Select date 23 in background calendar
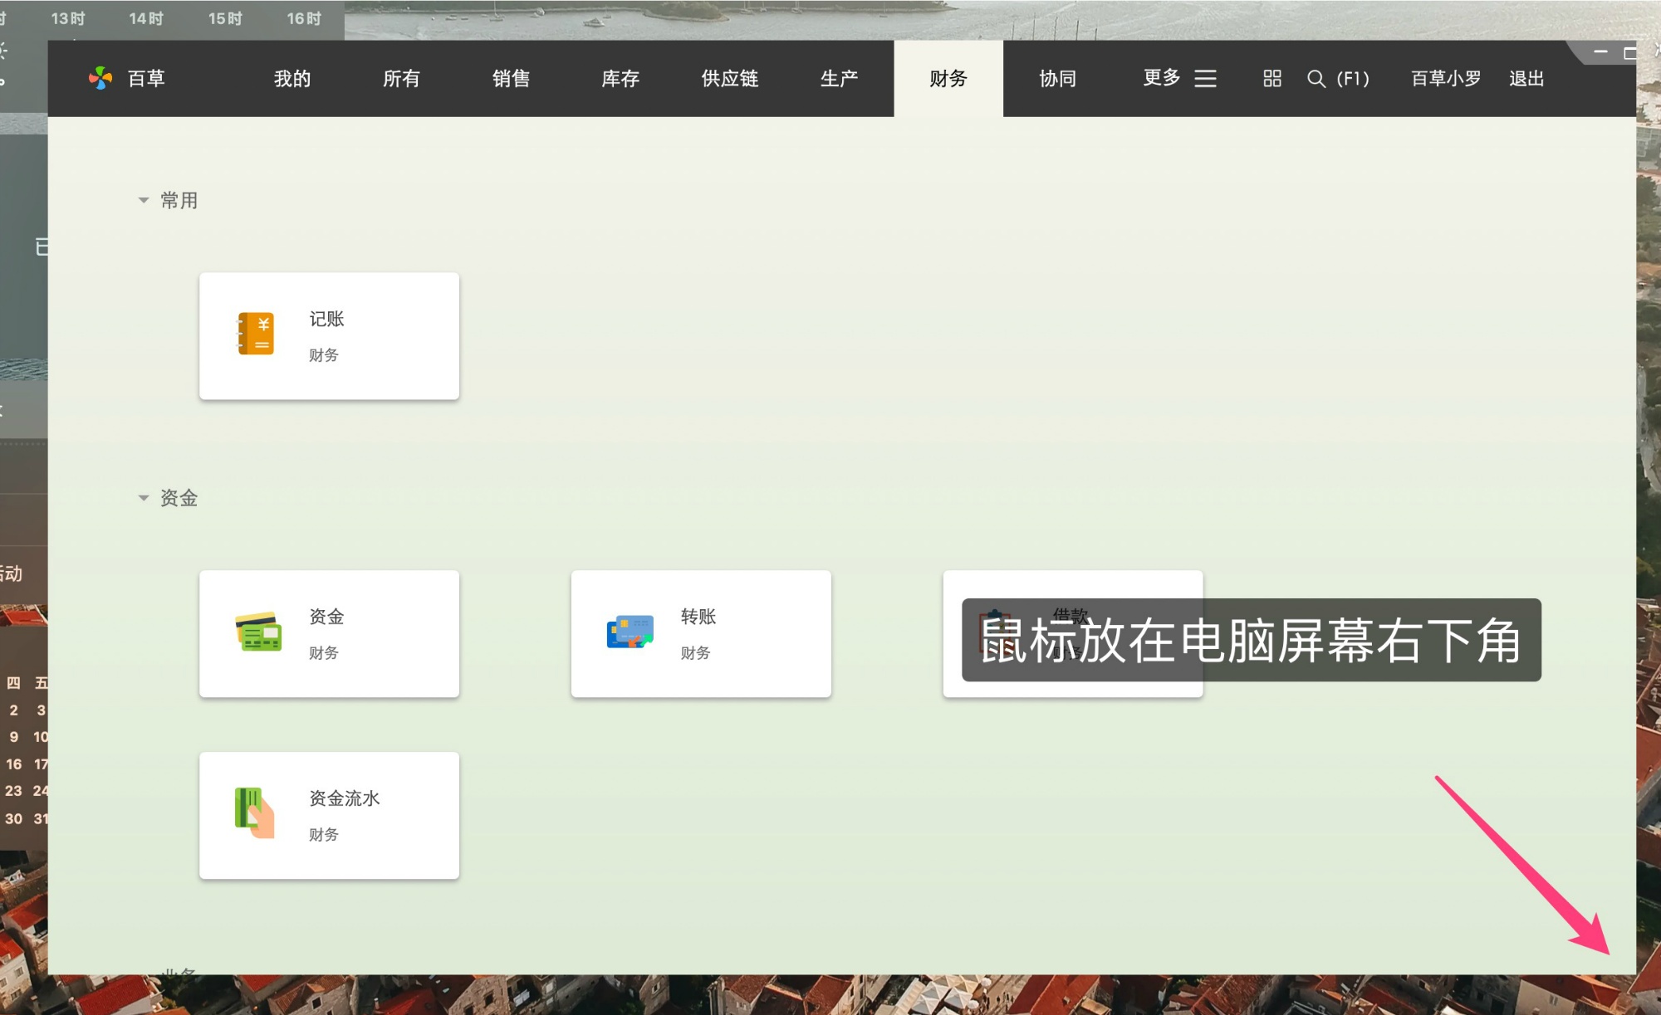 click(x=13, y=791)
